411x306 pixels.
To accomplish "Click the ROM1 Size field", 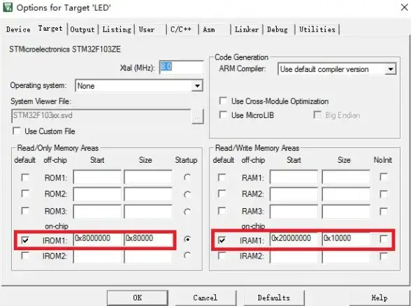I will pyautogui.click(x=148, y=177).
